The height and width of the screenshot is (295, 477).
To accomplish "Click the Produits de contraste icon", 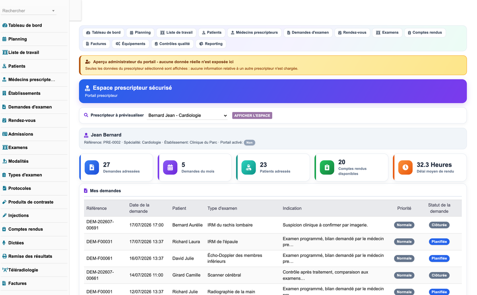I will (4, 202).
